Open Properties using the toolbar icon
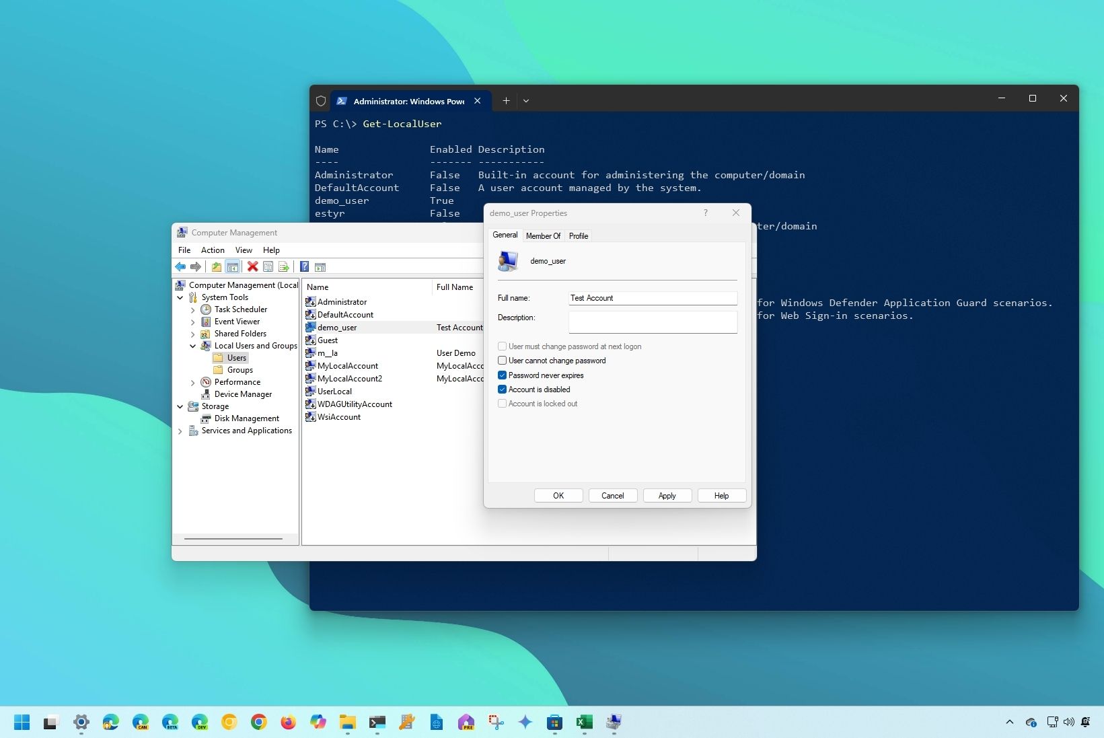The height and width of the screenshot is (738, 1104). 268,267
